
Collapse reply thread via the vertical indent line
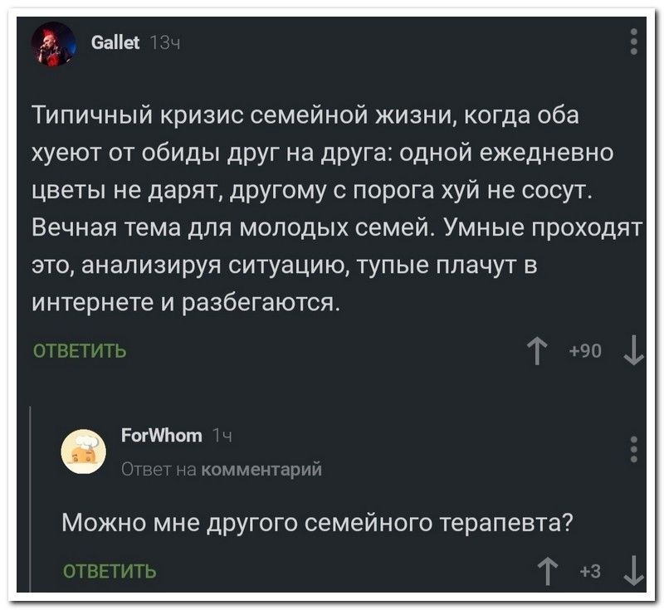coord(31,498)
